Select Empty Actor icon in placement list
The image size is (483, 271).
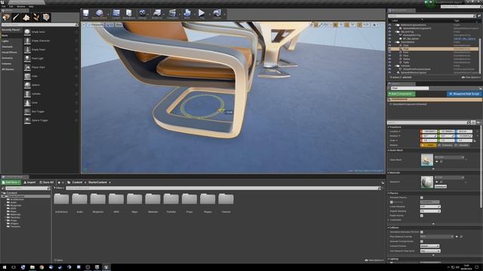tap(27, 32)
